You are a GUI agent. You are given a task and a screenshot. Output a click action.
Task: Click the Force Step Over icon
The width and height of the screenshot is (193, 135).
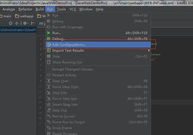click(x=49, y=87)
